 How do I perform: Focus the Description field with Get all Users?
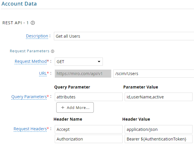124,36
